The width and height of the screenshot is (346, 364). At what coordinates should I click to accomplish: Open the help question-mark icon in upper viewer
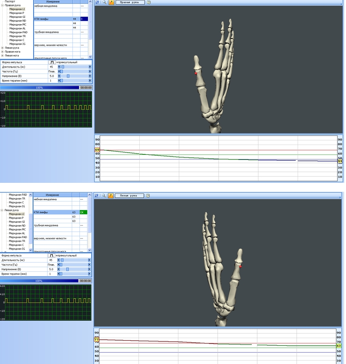point(148,2)
